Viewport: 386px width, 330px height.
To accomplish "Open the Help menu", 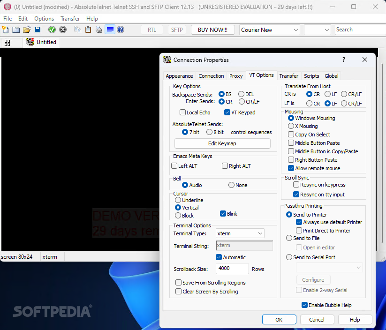I will click(92, 19).
